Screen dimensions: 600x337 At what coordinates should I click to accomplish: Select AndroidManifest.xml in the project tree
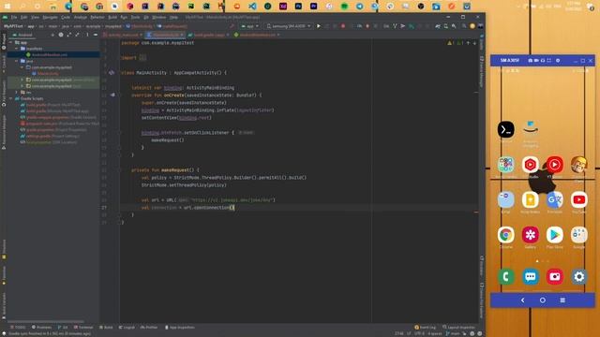pyautogui.click(x=50, y=55)
